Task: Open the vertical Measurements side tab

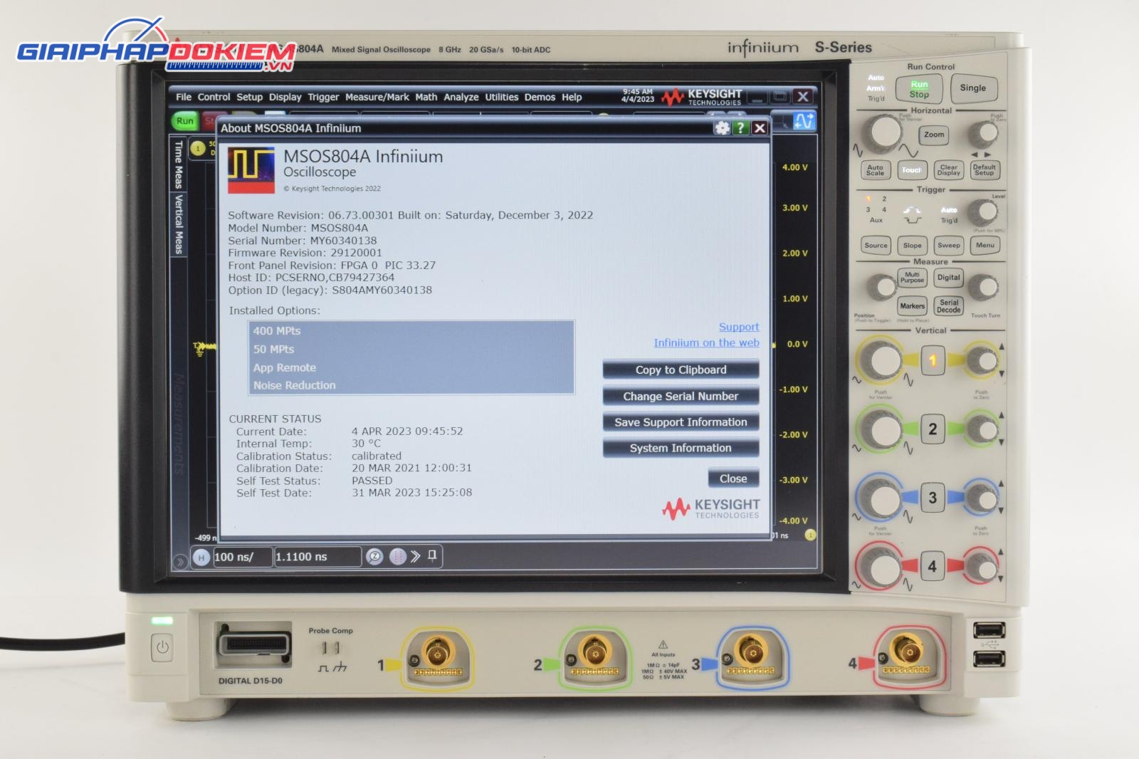Action: click(179, 424)
